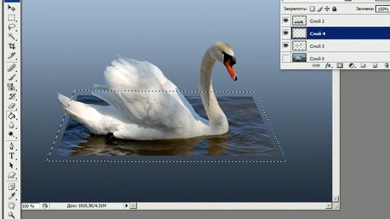Select the Slice tool
Viewport: 390px width, 219px height.
point(12,55)
